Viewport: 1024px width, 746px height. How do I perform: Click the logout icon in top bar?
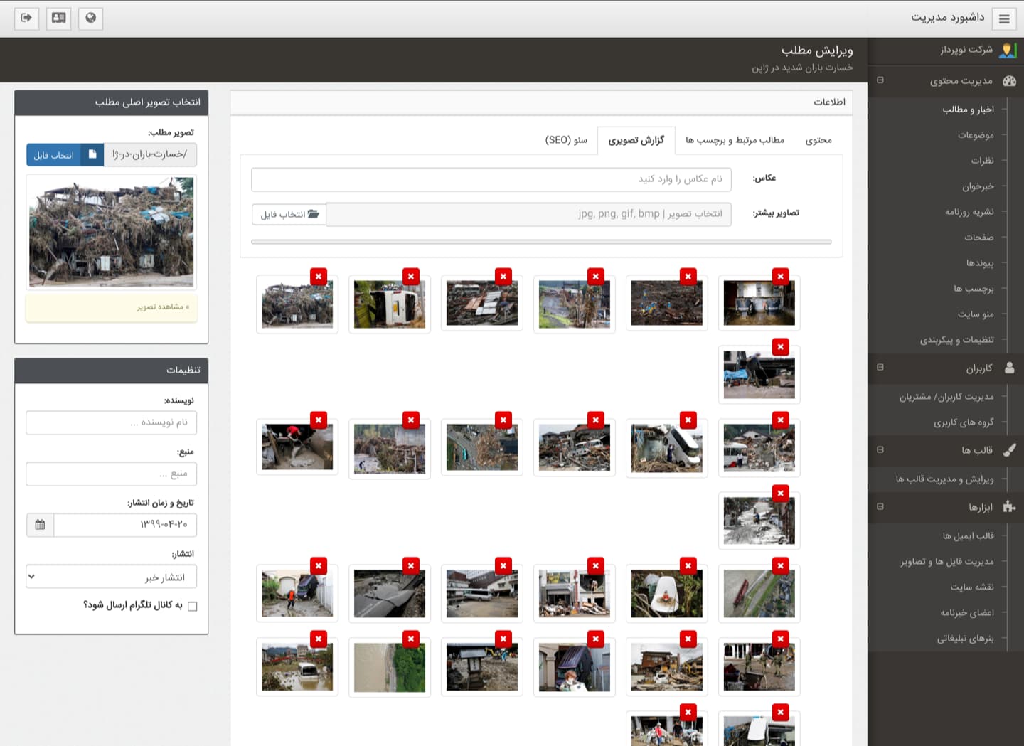pos(26,18)
